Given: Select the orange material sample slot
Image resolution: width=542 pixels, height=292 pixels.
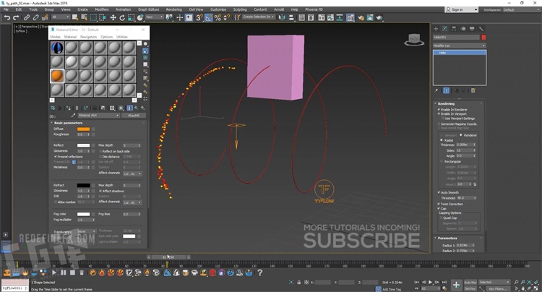Looking at the screenshot, I should point(57,76).
